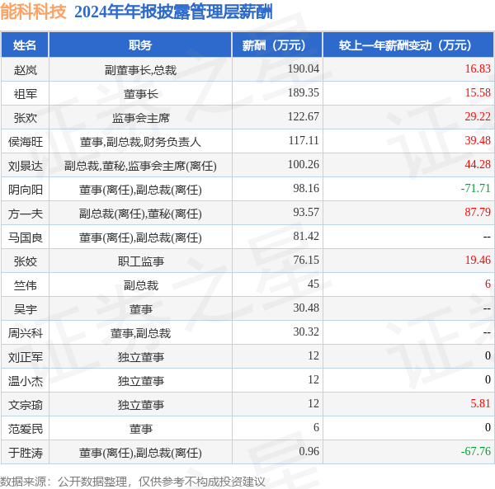The image size is (495, 489).
Task: Click salary value 98.16
Action: point(306,188)
